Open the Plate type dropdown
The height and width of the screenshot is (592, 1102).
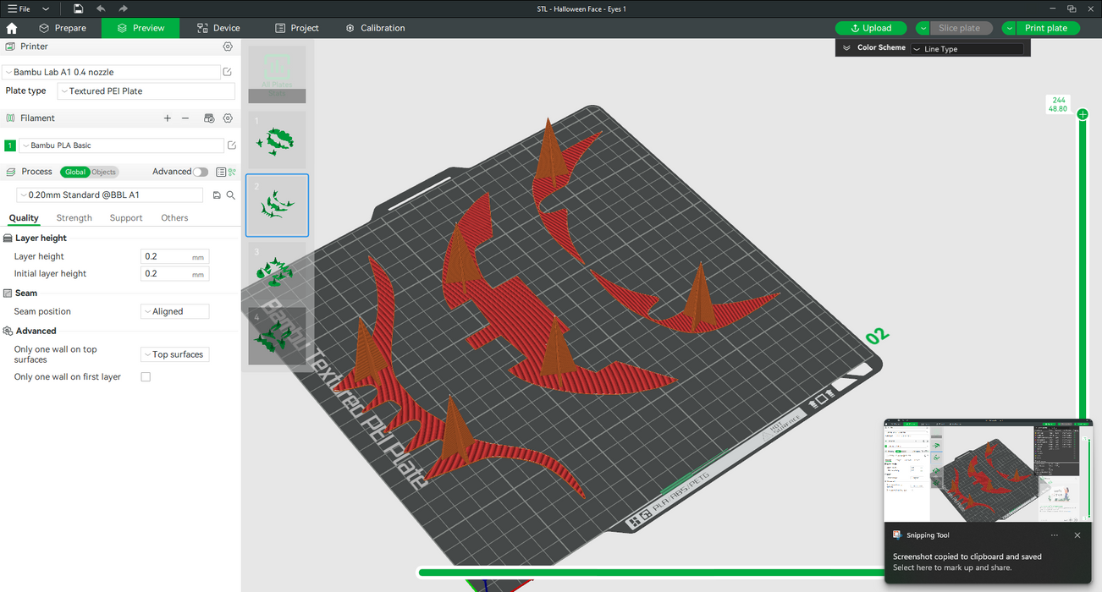coord(146,91)
